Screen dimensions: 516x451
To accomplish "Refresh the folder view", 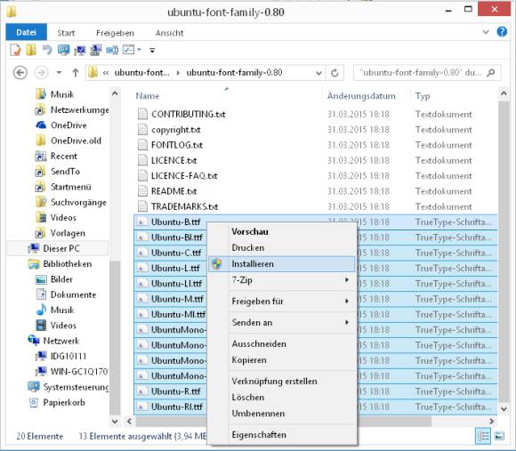I will point(335,73).
